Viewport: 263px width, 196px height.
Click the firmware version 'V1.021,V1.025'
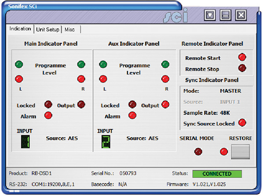click(209, 184)
